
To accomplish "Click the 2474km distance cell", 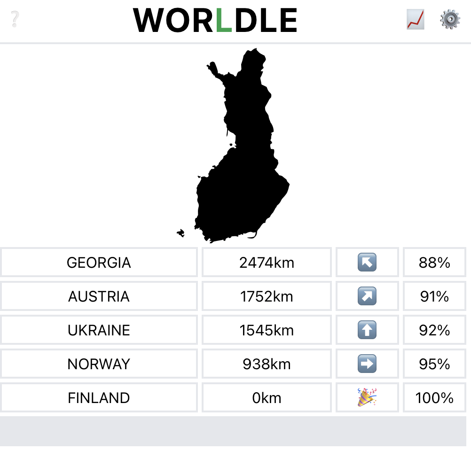I will [x=267, y=262].
